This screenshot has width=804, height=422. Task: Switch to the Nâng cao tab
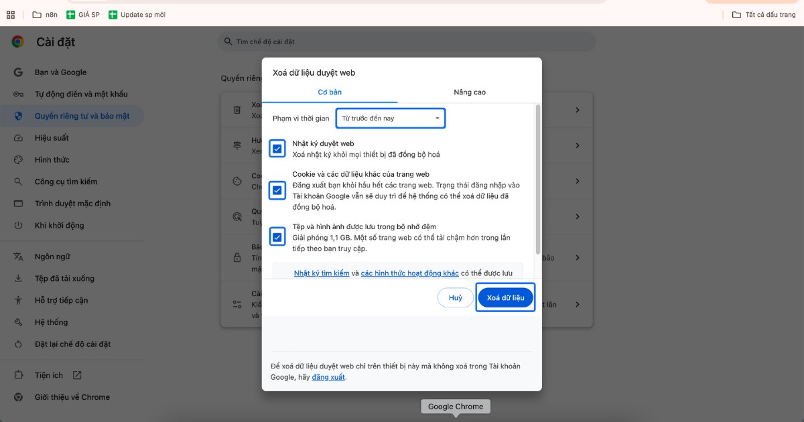click(470, 92)
